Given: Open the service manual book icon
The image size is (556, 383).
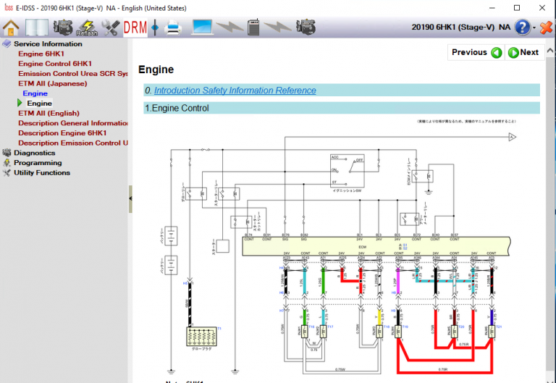Looking at the screenshot, I should [35, 28].
